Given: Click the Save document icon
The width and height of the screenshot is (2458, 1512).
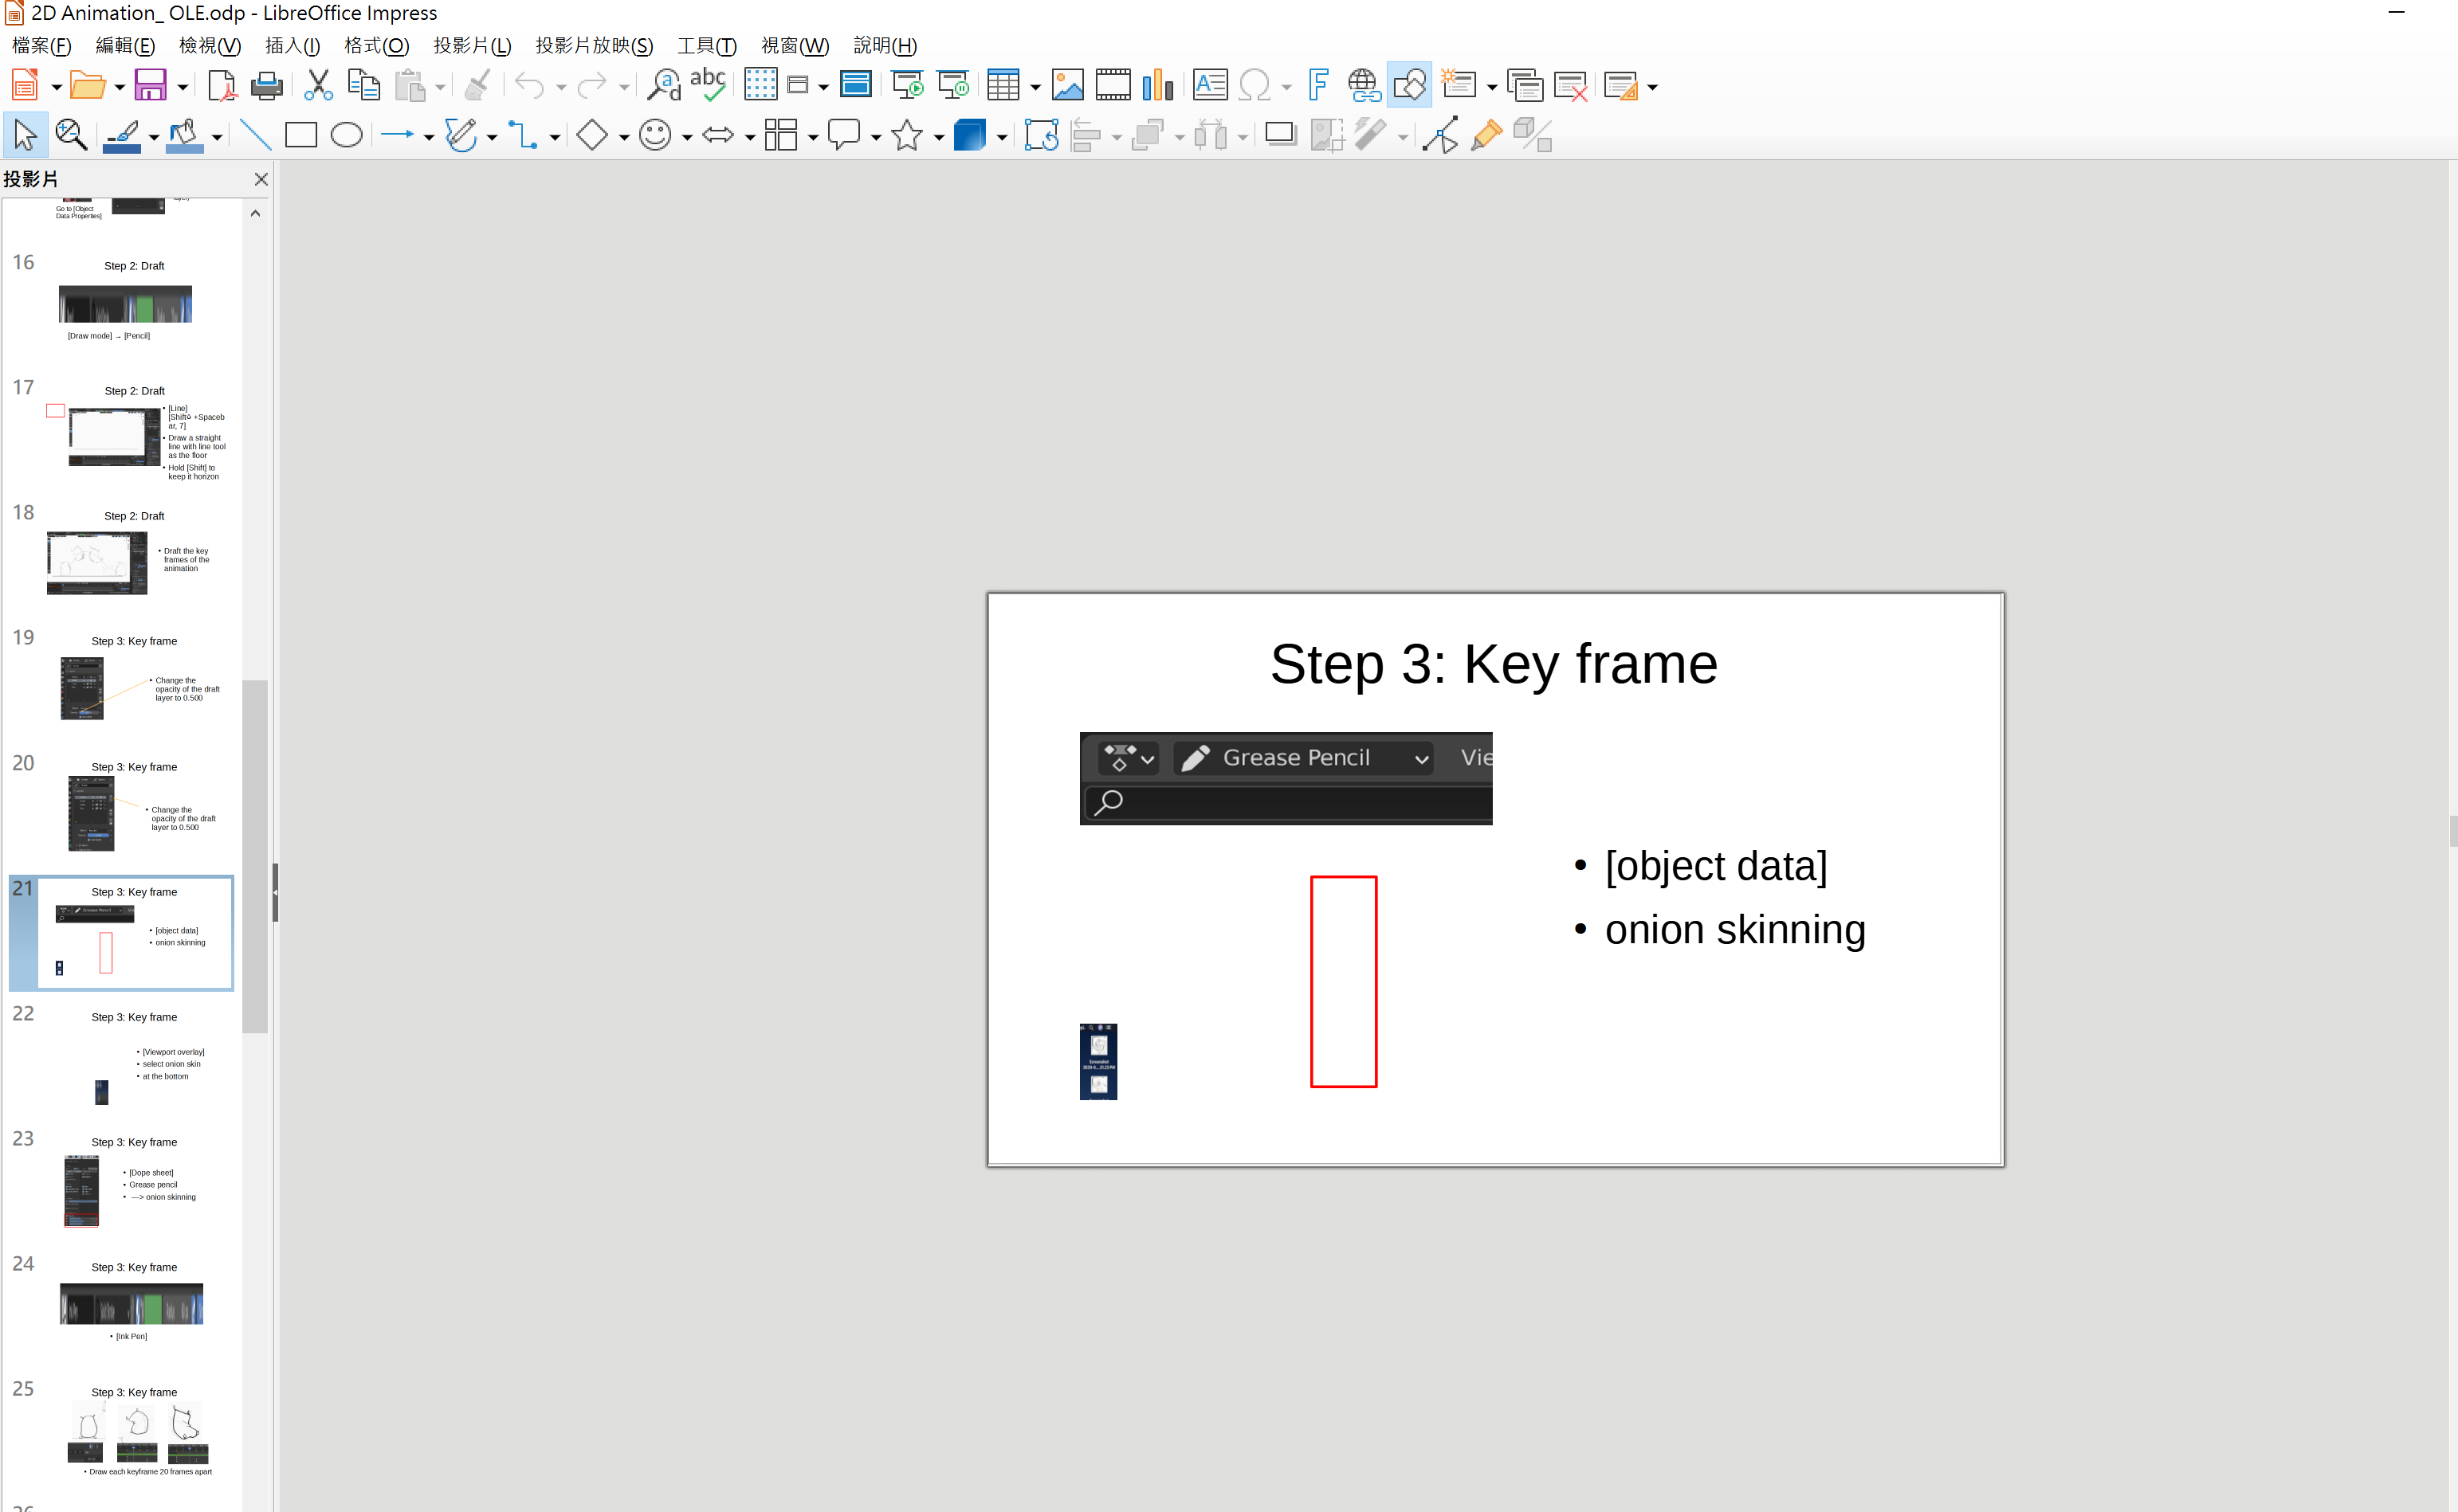Looking at the screenshot, I should point(150,86).
